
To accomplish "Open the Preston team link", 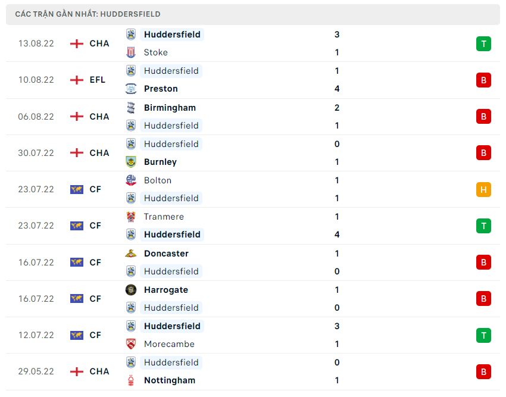I will pos(161,89).
